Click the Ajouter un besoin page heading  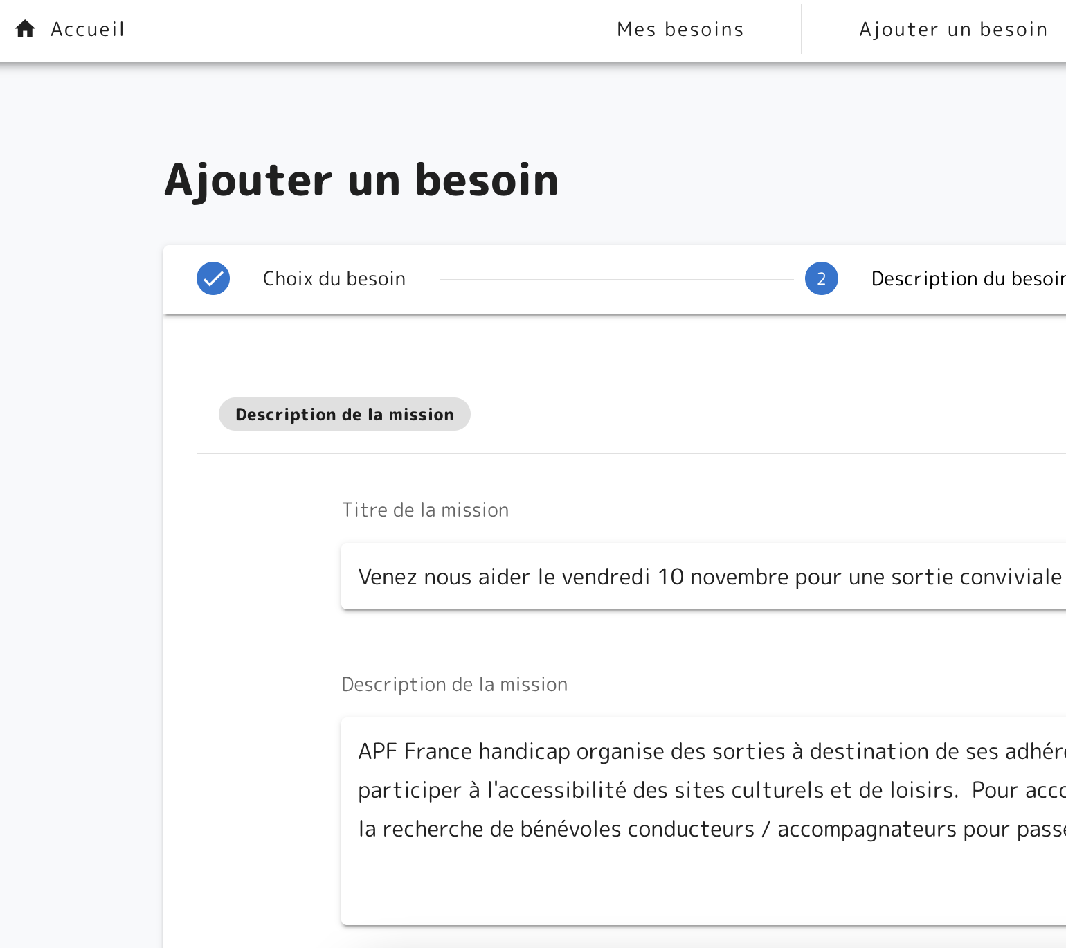point(361,180)
